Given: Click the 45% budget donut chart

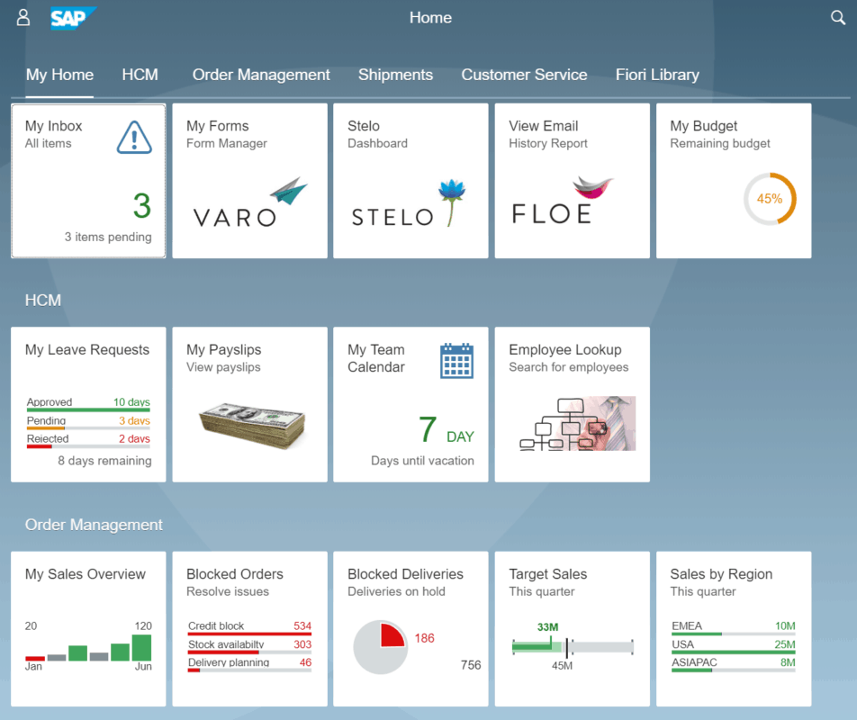Looking at the screenshot, I should click(770, 199).
